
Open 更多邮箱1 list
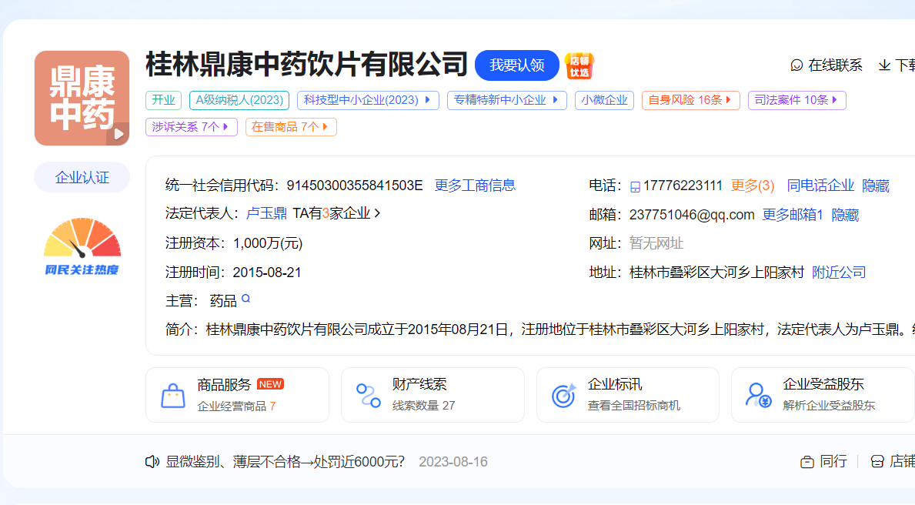pyautogui.click(x=793, y=215)
